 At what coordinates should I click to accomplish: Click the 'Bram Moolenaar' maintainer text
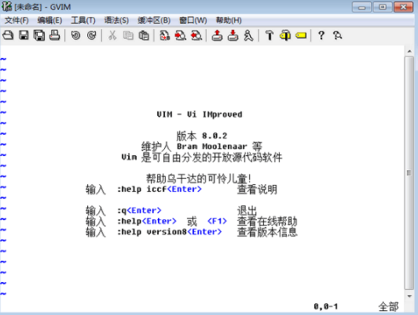(x=212, y=147)
